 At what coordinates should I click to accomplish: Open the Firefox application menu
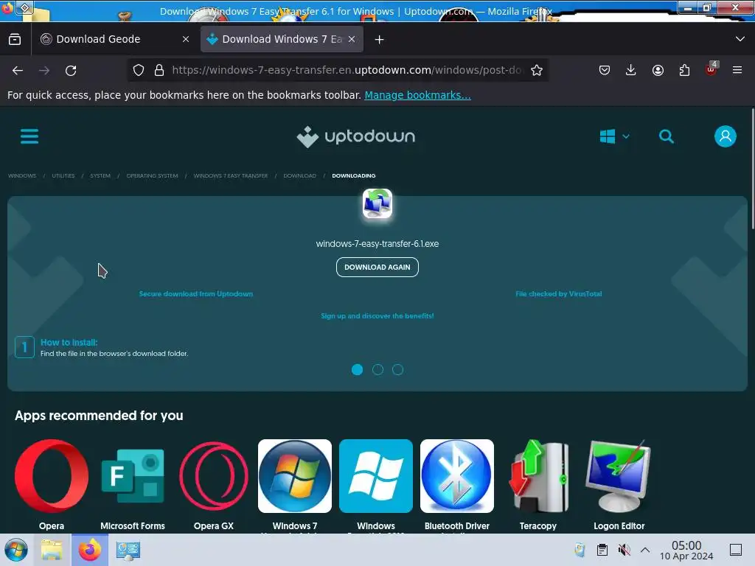737,70
